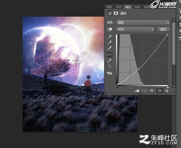Toggle view previous state button

pos(144,91)
